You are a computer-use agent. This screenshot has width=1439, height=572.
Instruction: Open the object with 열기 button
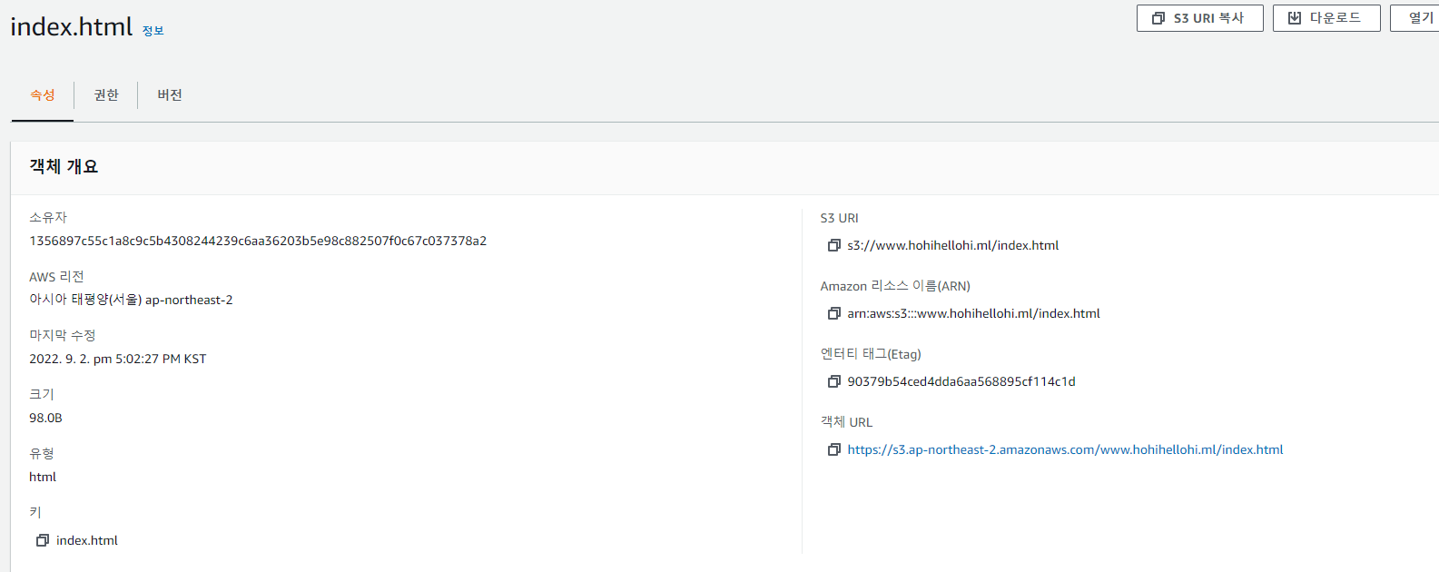(x=1416, y=18)
